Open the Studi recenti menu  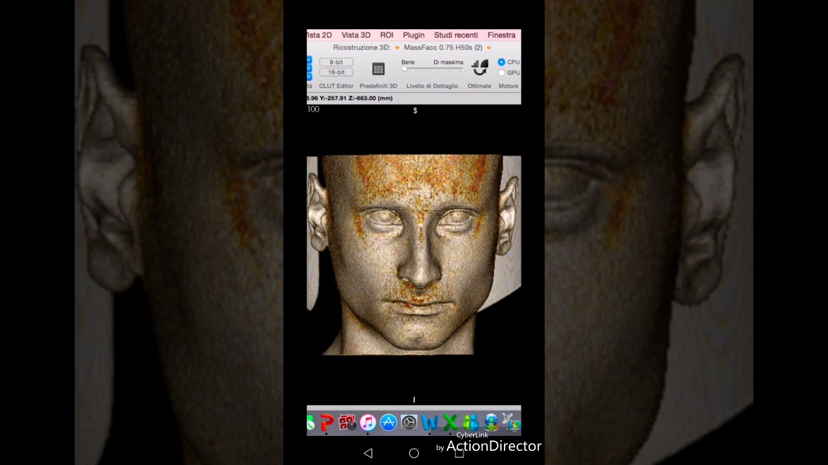456,35
